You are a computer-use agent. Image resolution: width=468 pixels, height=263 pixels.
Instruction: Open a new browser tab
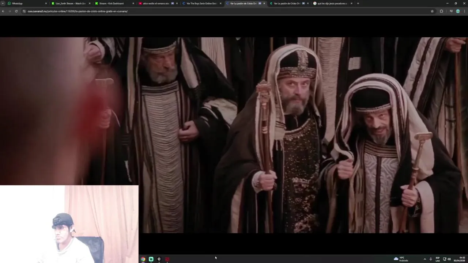[x=358, y=3]
